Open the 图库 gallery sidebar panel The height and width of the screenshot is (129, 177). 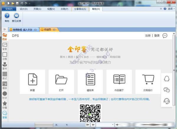point(5,37)
